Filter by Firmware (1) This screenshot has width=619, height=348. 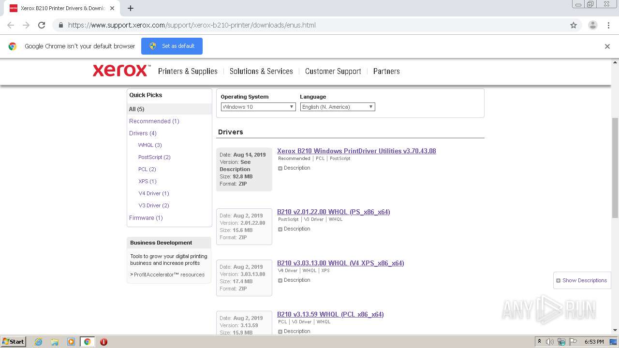point(146,218)
